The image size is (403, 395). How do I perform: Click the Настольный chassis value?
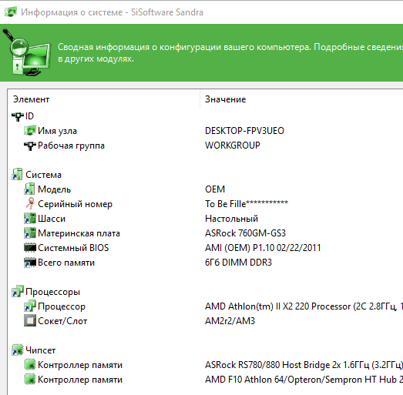pyautogui.click(x=231, y=219)
